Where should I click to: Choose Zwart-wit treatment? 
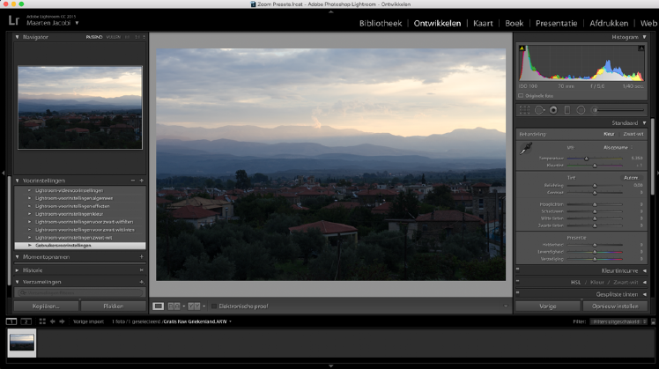click(633, 134)
